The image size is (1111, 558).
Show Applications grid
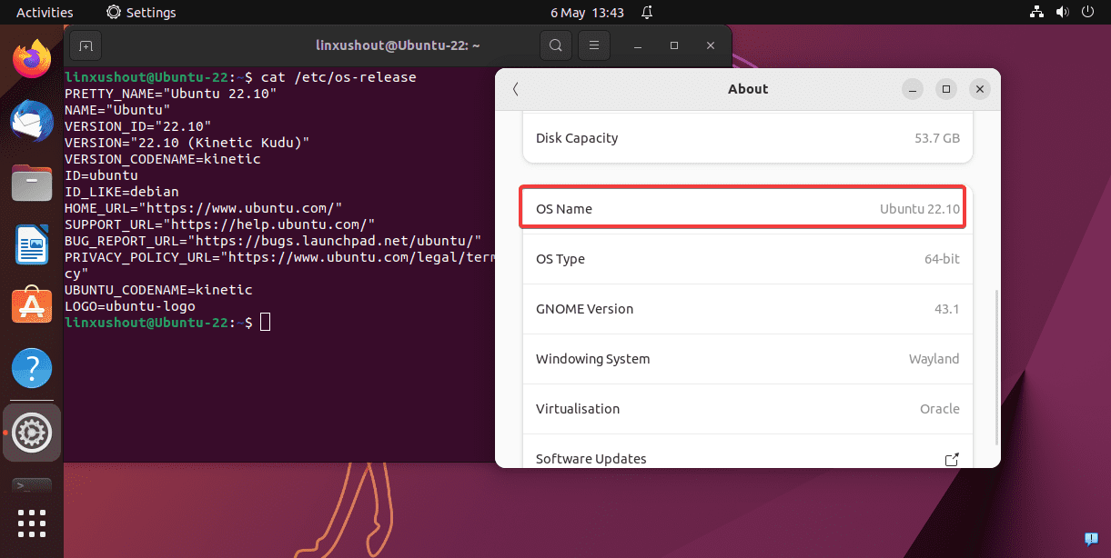pyautogui.click(x=32, y=524)
